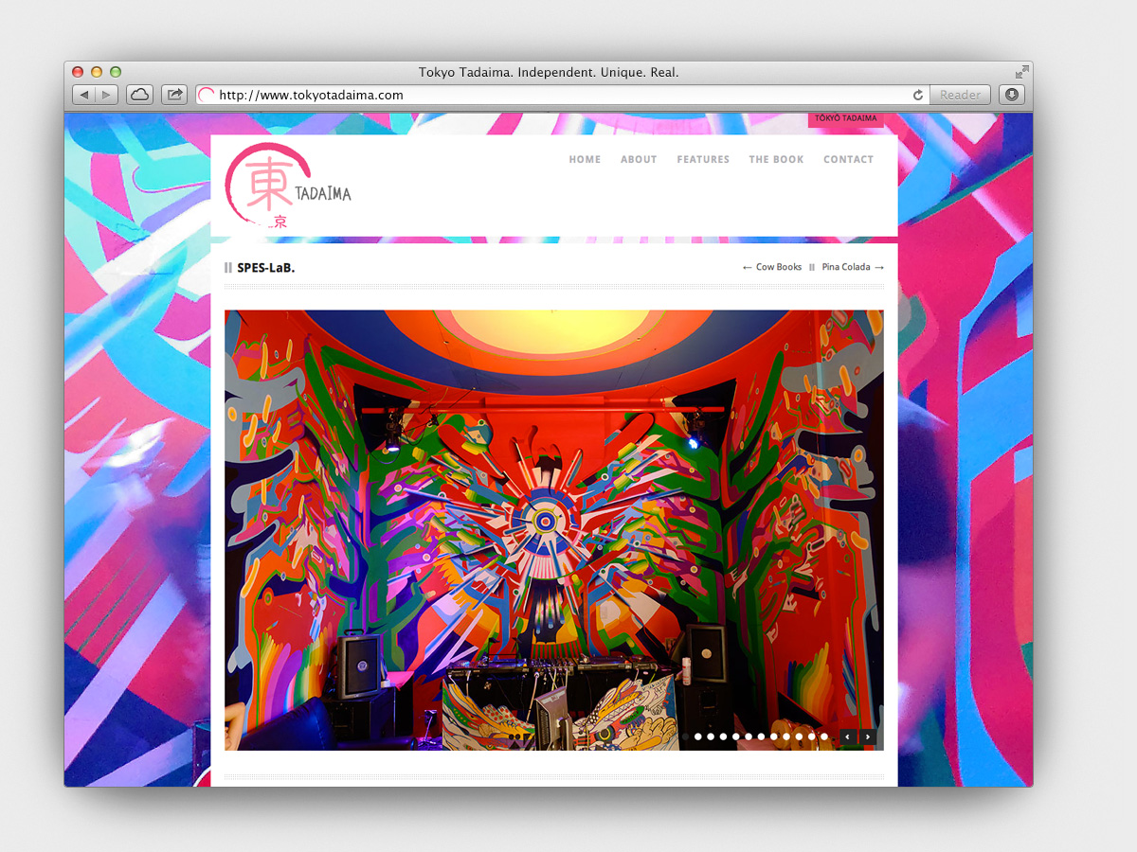Advance slideshow with right arrow button

[x=867, y=737]
